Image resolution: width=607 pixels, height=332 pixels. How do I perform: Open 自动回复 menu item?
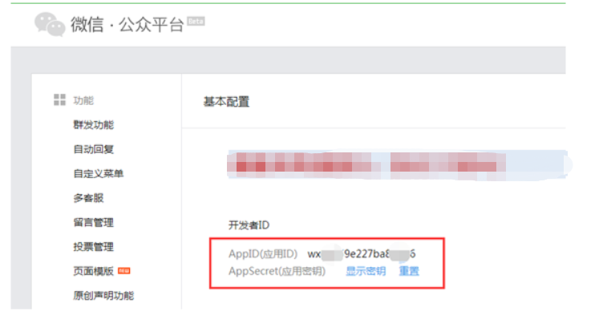pos(93,149)
